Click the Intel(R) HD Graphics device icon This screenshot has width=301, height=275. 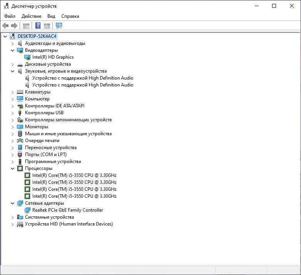[27, 57]
